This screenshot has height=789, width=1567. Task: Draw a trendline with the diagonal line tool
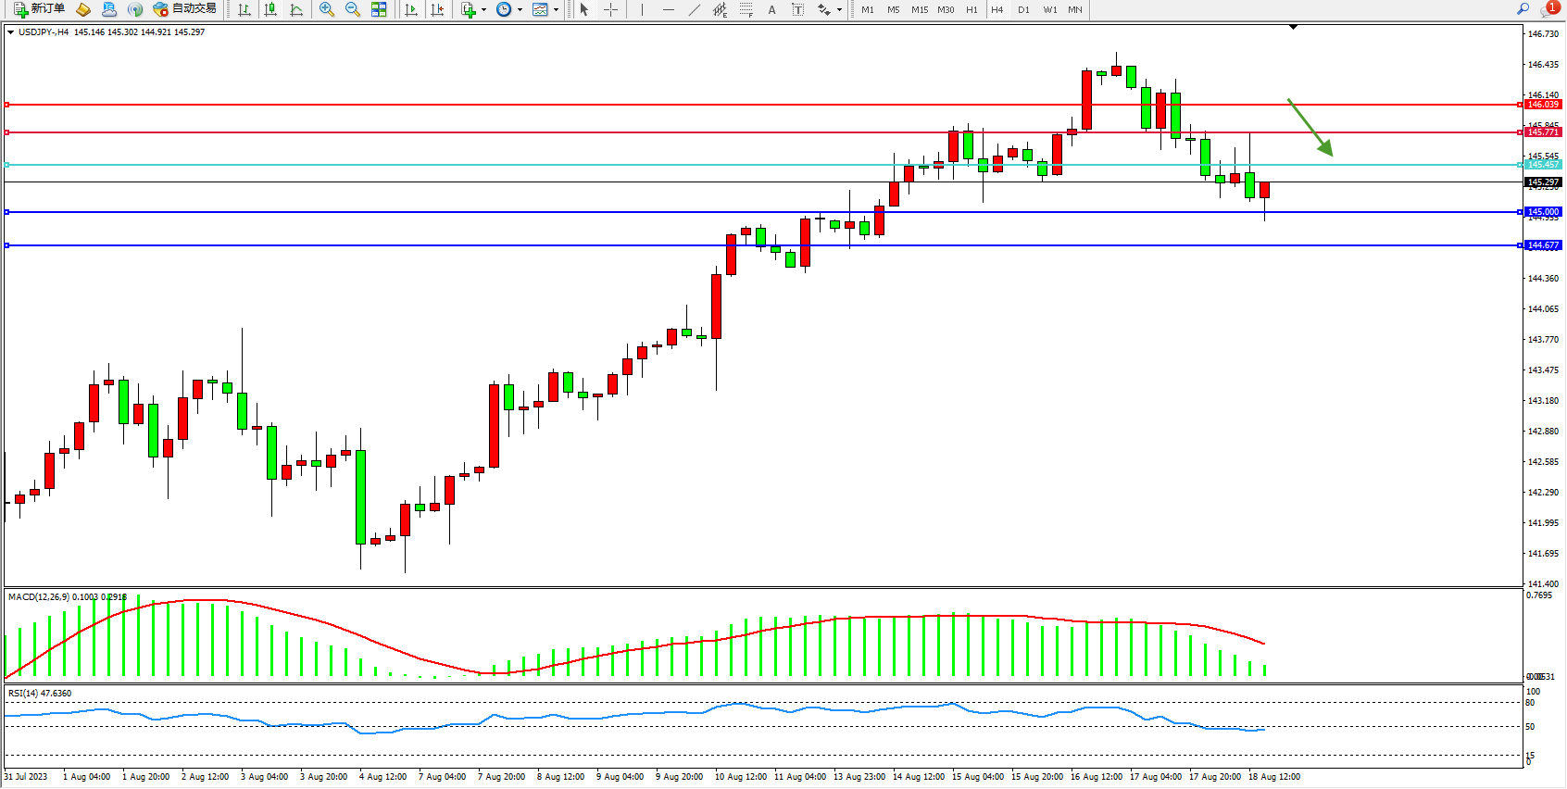point(695,9)
